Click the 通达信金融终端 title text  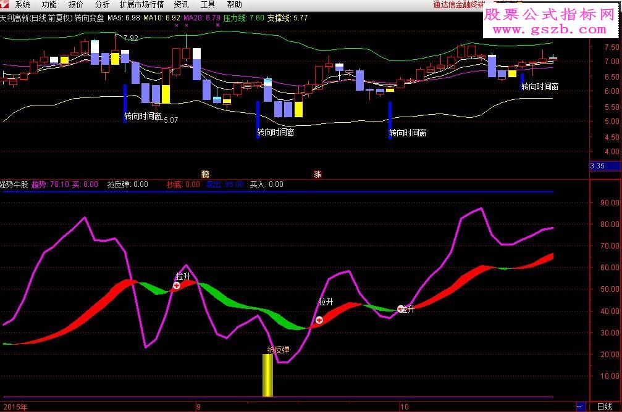[458, 5]
